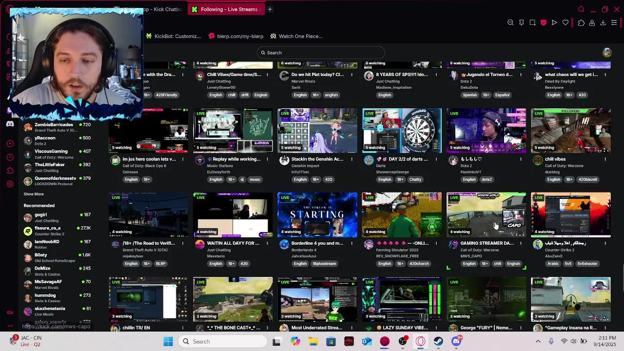Open options menu for 'GAMING STREAMER DA' stream
Viewport: 624px width, 351px height.
[x=521, y=243]
